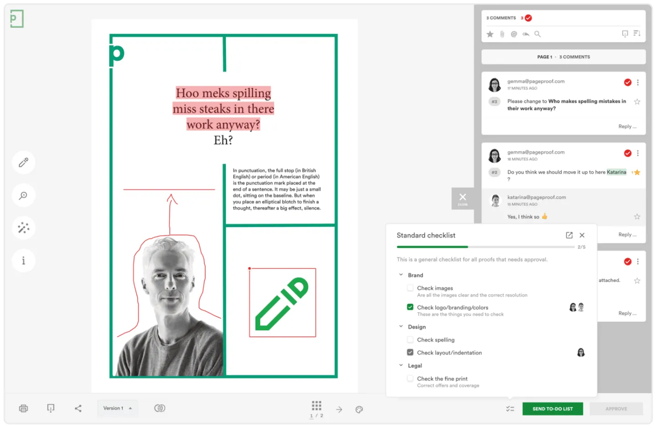The width and height of the screenshot is (657, 427).
Task: Toggle done mark on comment #3
Action: (x=628, y=83)
